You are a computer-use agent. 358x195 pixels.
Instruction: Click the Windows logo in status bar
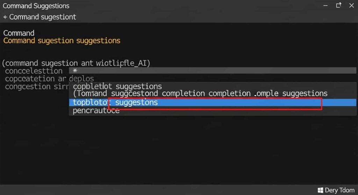coord(320,190)
